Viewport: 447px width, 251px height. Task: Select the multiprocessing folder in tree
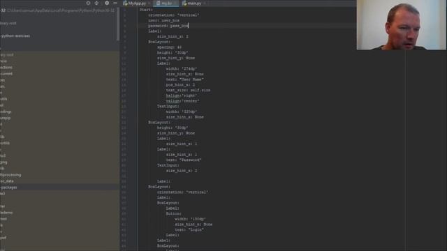11,175
